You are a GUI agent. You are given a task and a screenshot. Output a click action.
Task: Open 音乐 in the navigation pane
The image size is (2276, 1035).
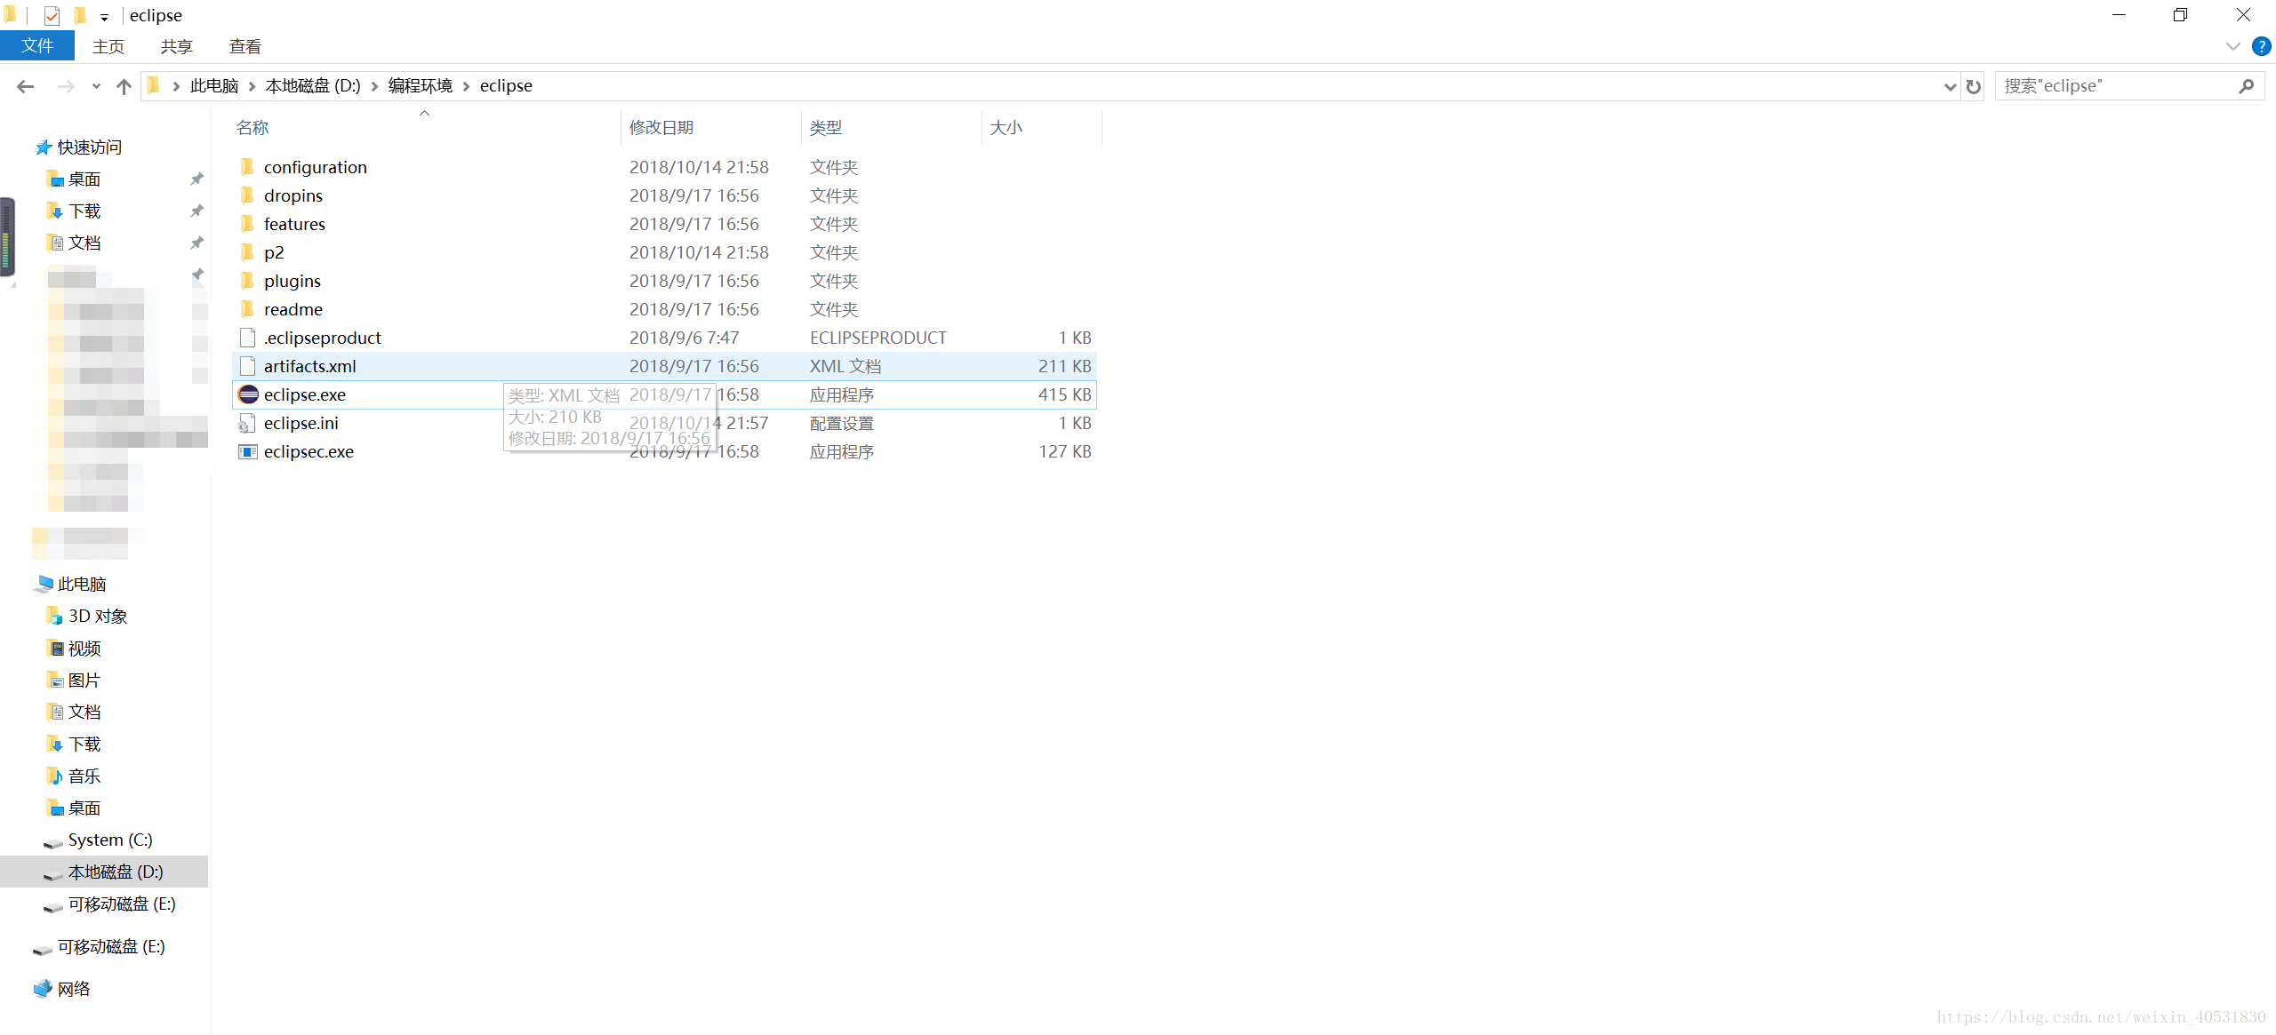[x=84, y=776]
